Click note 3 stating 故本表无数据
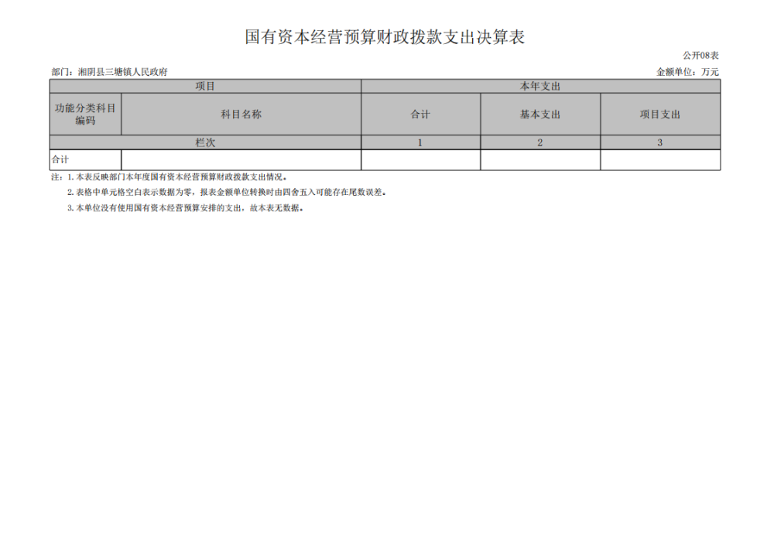The width and height of the screenshot is (774, 547). pos(184,208)
